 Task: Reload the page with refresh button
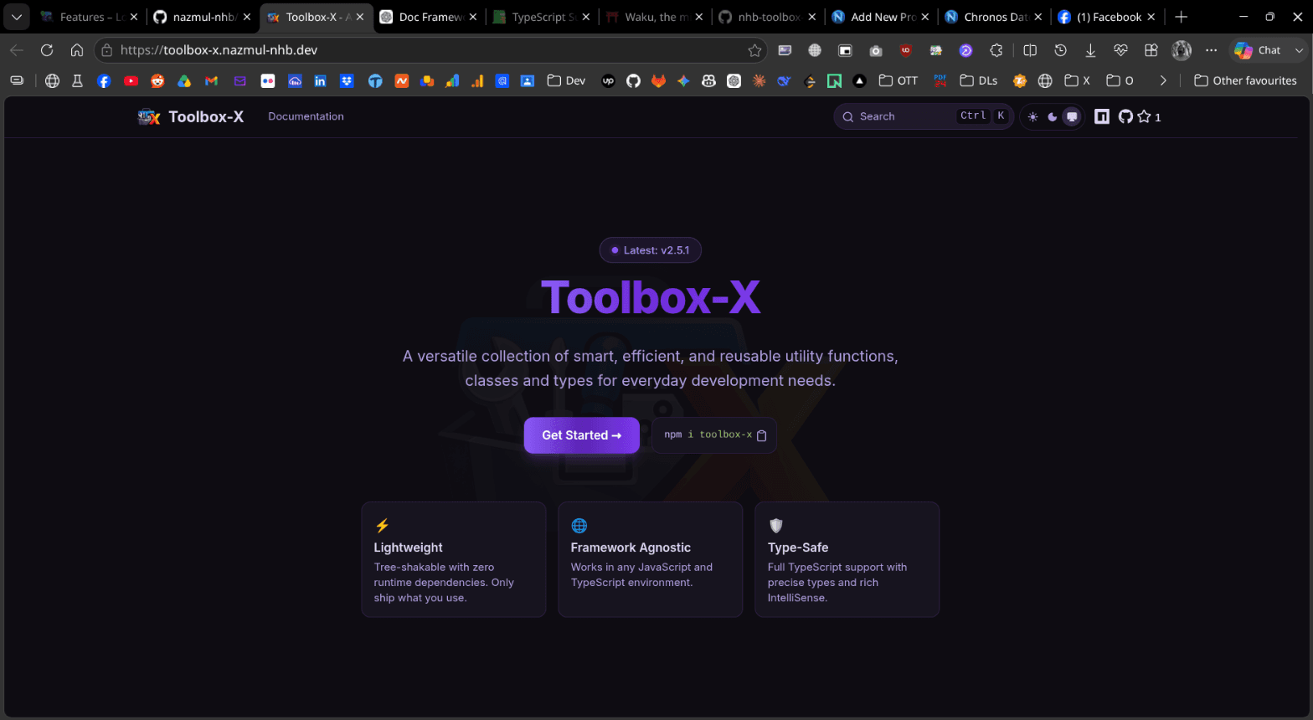[47, 50]
